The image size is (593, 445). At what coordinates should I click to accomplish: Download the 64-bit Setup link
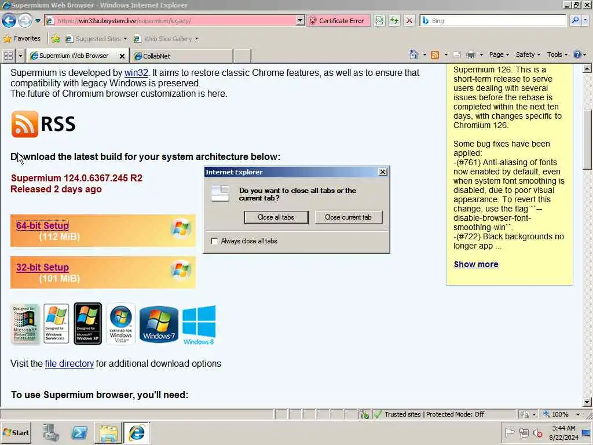[42, 225]
